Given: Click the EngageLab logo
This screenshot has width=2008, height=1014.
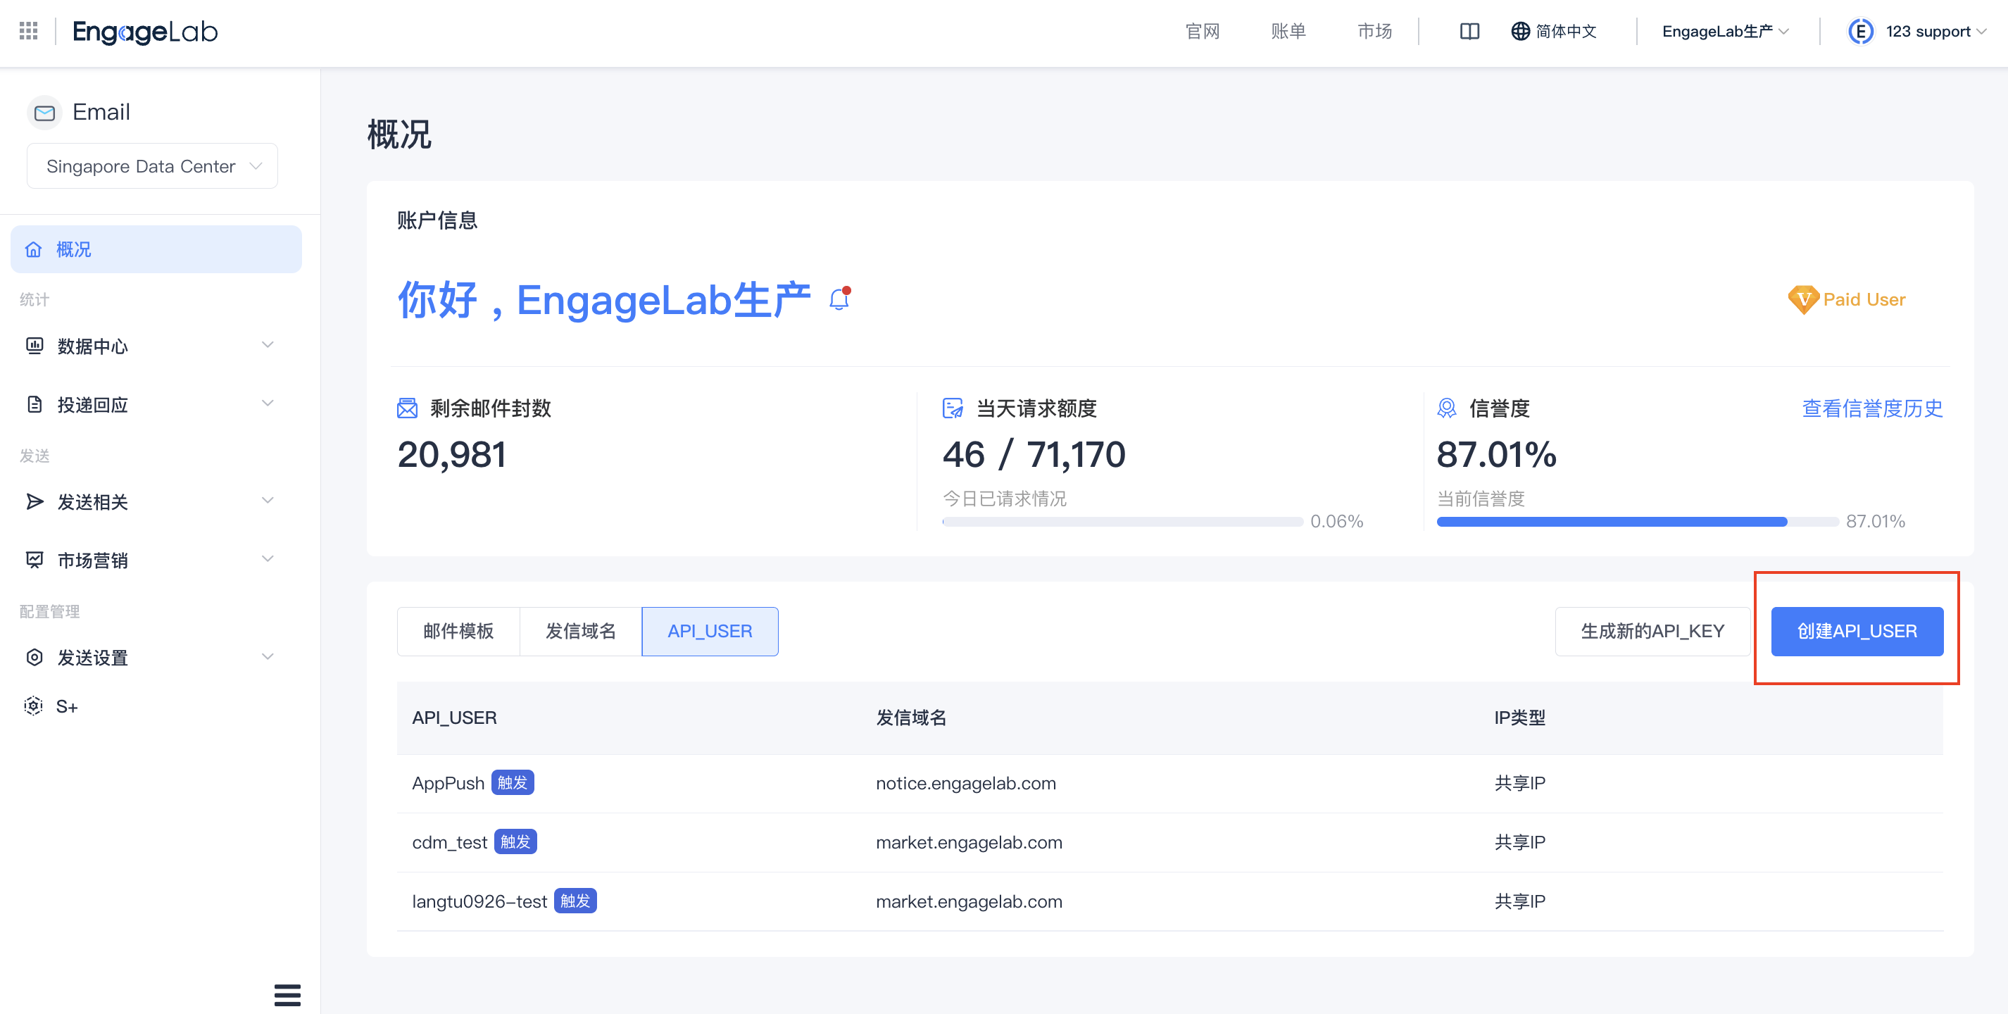Looking at the screenshot, I should pyautogui.click(x=144, y=32).
